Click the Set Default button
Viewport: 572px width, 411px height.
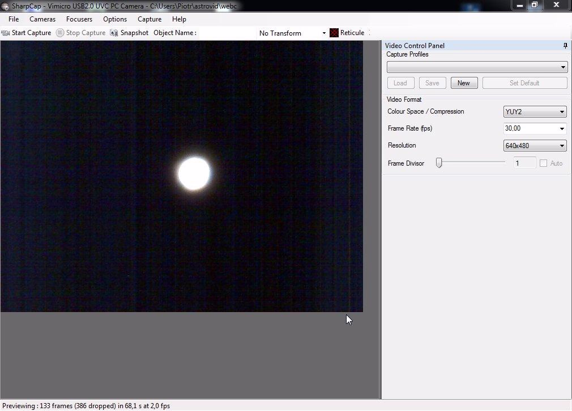click(x=524, y=83)
